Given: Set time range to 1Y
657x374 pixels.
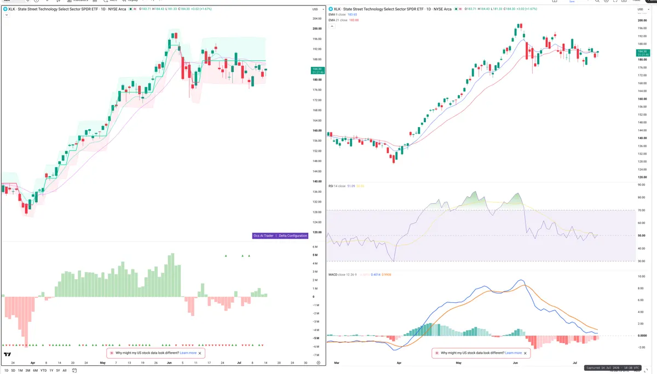Looking at the screenshot, I should click(51, 370).
